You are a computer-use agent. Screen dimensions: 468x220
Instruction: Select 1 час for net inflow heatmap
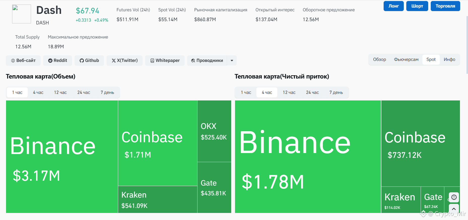point(246,92)
